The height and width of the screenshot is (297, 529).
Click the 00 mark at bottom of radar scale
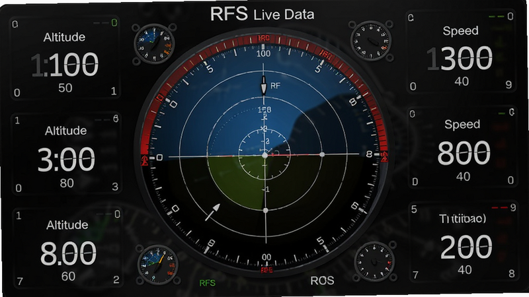pos(266,257)
